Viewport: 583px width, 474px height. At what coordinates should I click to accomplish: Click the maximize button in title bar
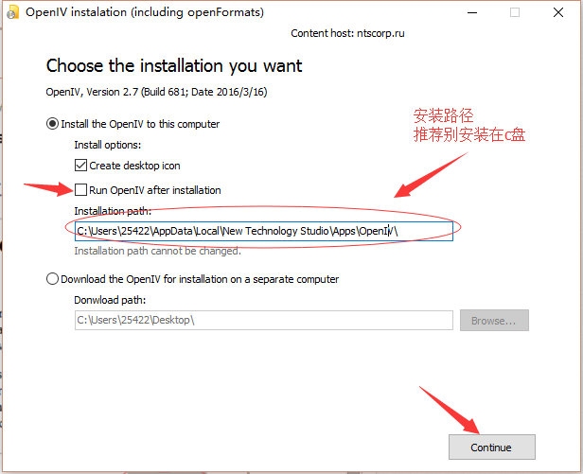pyautogui.click(x=515, y=12)
